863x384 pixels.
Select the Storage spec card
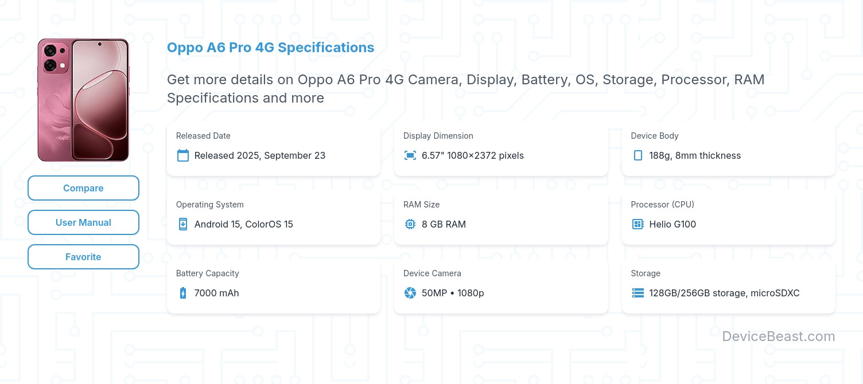point(728,285)
